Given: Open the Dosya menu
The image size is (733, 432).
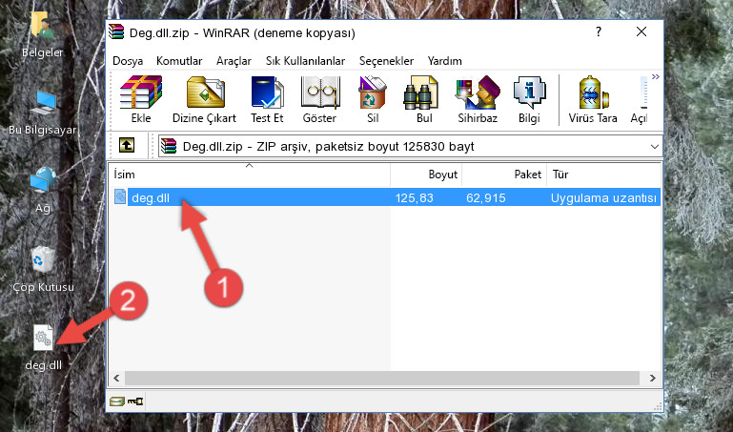Looking at the screenshot, I should tap(128, 61).
